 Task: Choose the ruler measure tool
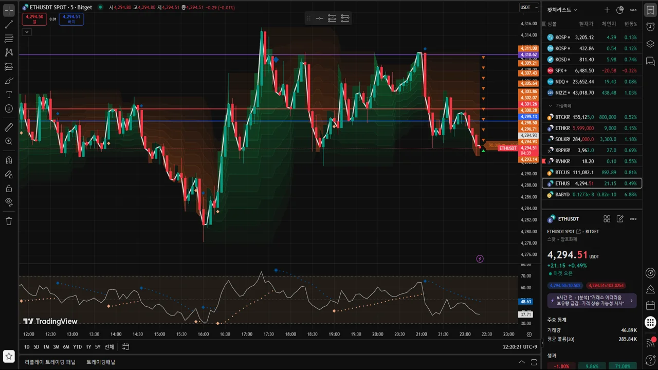9,127
